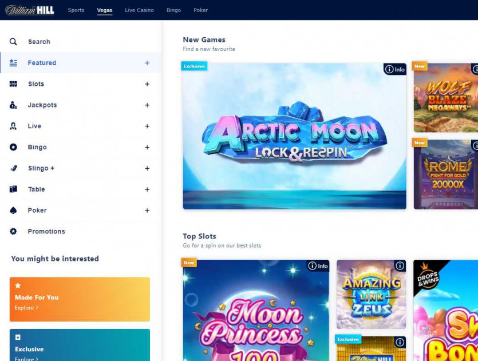Open the Poker top navigation tab
Image resolution: width=478 pixels, height=361 pixels.
(200, 10)
